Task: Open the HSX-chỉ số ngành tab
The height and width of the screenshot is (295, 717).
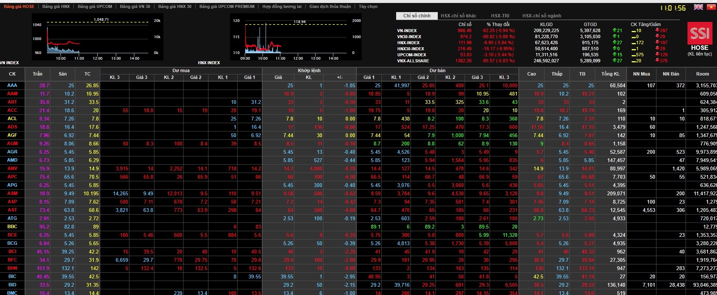Action: 541,16
